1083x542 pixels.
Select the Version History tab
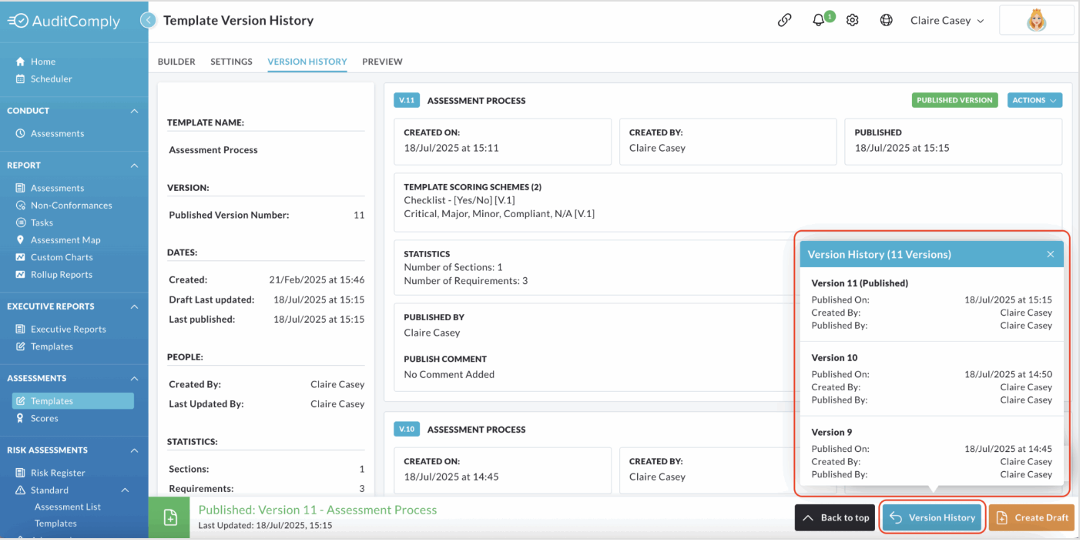coord(307,62)
